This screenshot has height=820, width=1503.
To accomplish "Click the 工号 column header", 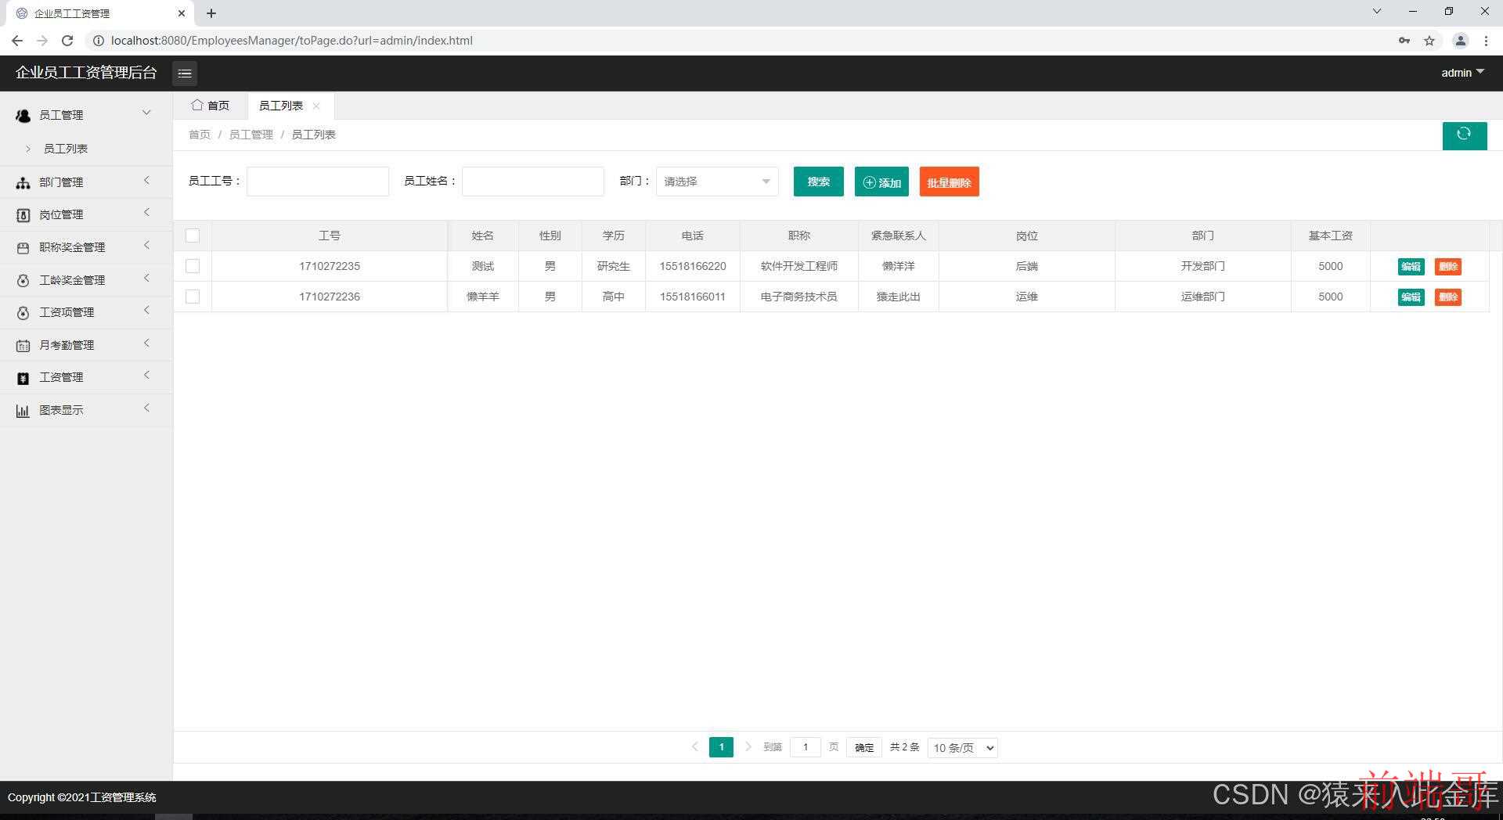I will pos(330,236).
